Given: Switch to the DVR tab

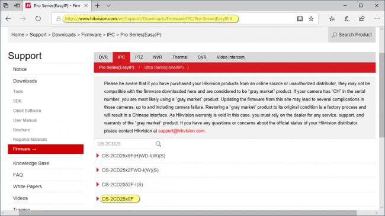Looking at the screenshot, I should [x=103, y=57].
